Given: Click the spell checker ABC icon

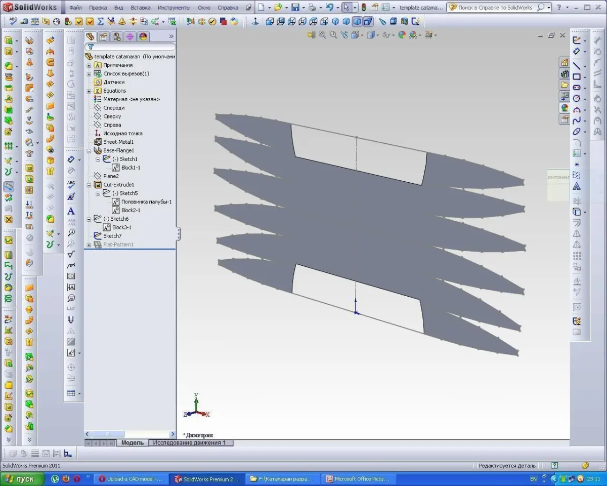Looking at the screenshot, I should pyautogui.click(x=13, y=21).
